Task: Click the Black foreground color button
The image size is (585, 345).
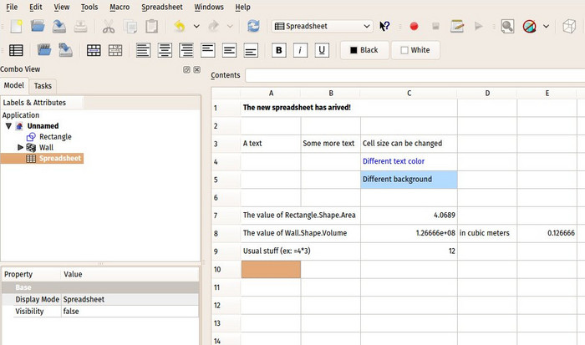Action: pos(364,50)
